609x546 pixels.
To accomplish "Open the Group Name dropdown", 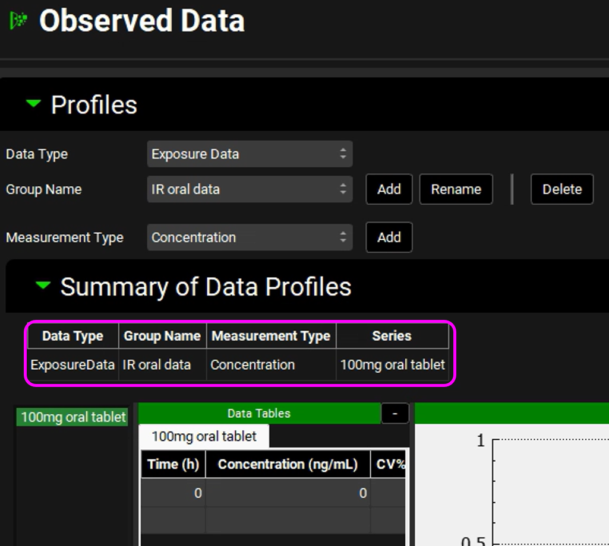I will tap(250, 189).
